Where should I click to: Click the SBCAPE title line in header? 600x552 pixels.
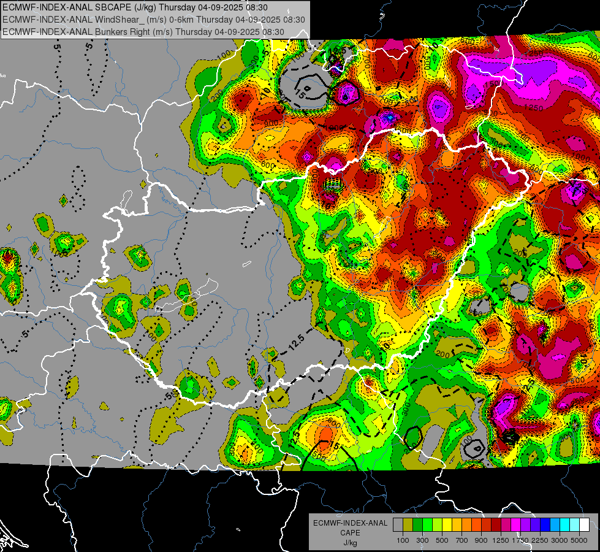(135, 7)
